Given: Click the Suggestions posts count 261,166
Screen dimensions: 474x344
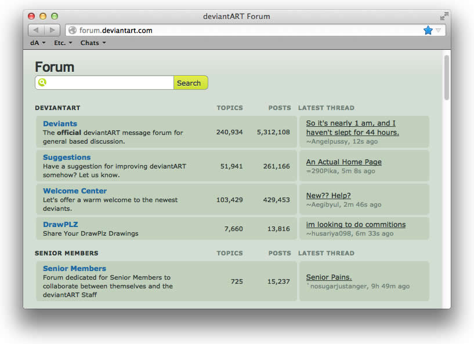Looking at the screenshot, I should click(x=276, y=166).
